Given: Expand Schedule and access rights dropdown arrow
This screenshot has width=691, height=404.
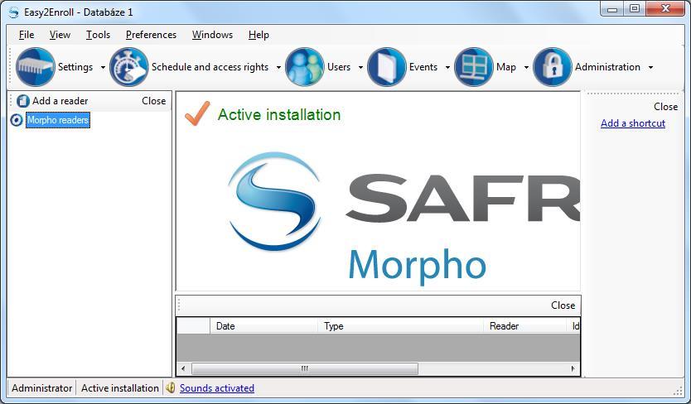Looking at the screenshot, I should tap(278, 67).
